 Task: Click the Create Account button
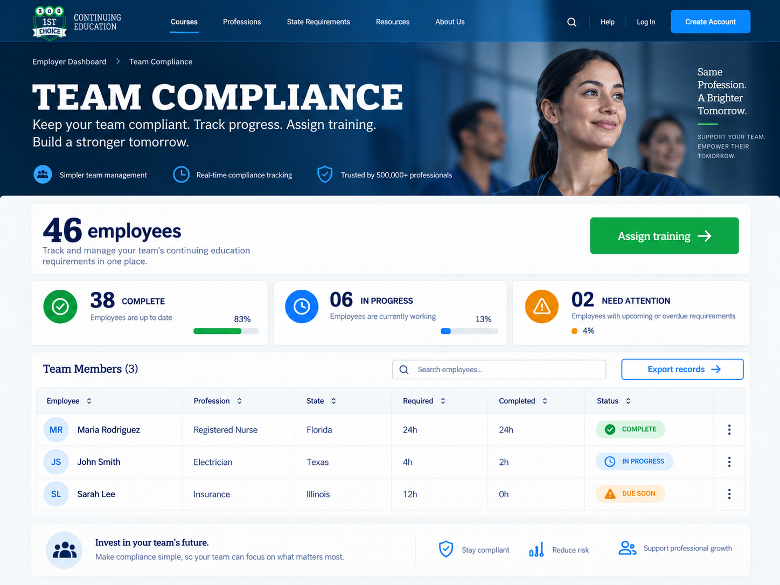click(x=711, y=22)
